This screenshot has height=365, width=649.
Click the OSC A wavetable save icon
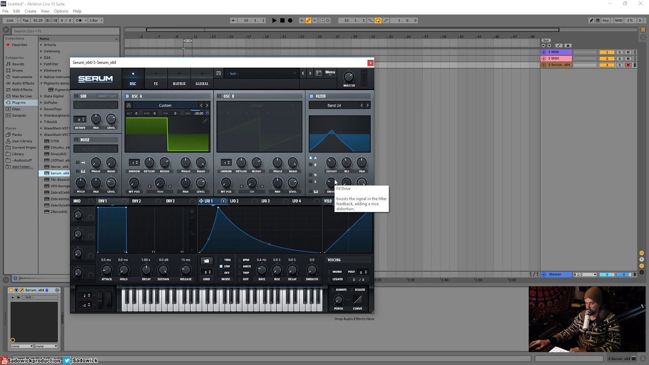[129, 105]
